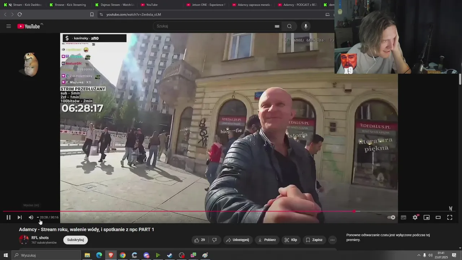The image size is (462, 260).
Task: Switch to the YouTube browser tab
Action: (161, 5)
